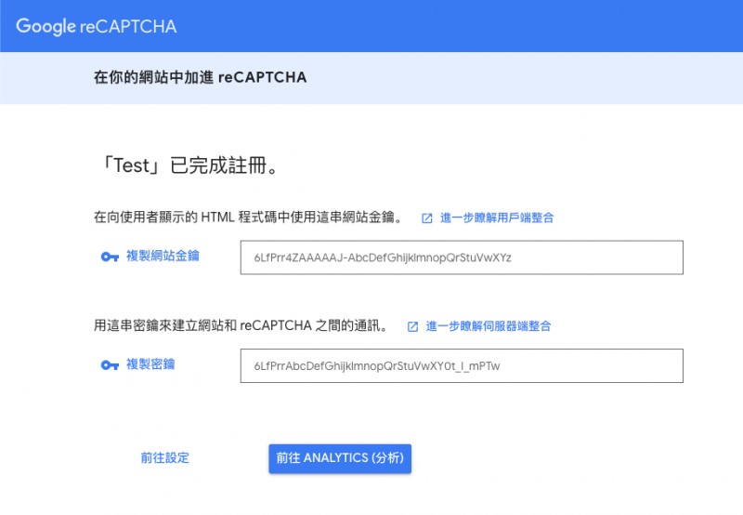Image resolution: width=743 pixels, height=515 pixels.
Task: Click 前往 ANALYTICS (分析) button
Action: tap(340, 458)
